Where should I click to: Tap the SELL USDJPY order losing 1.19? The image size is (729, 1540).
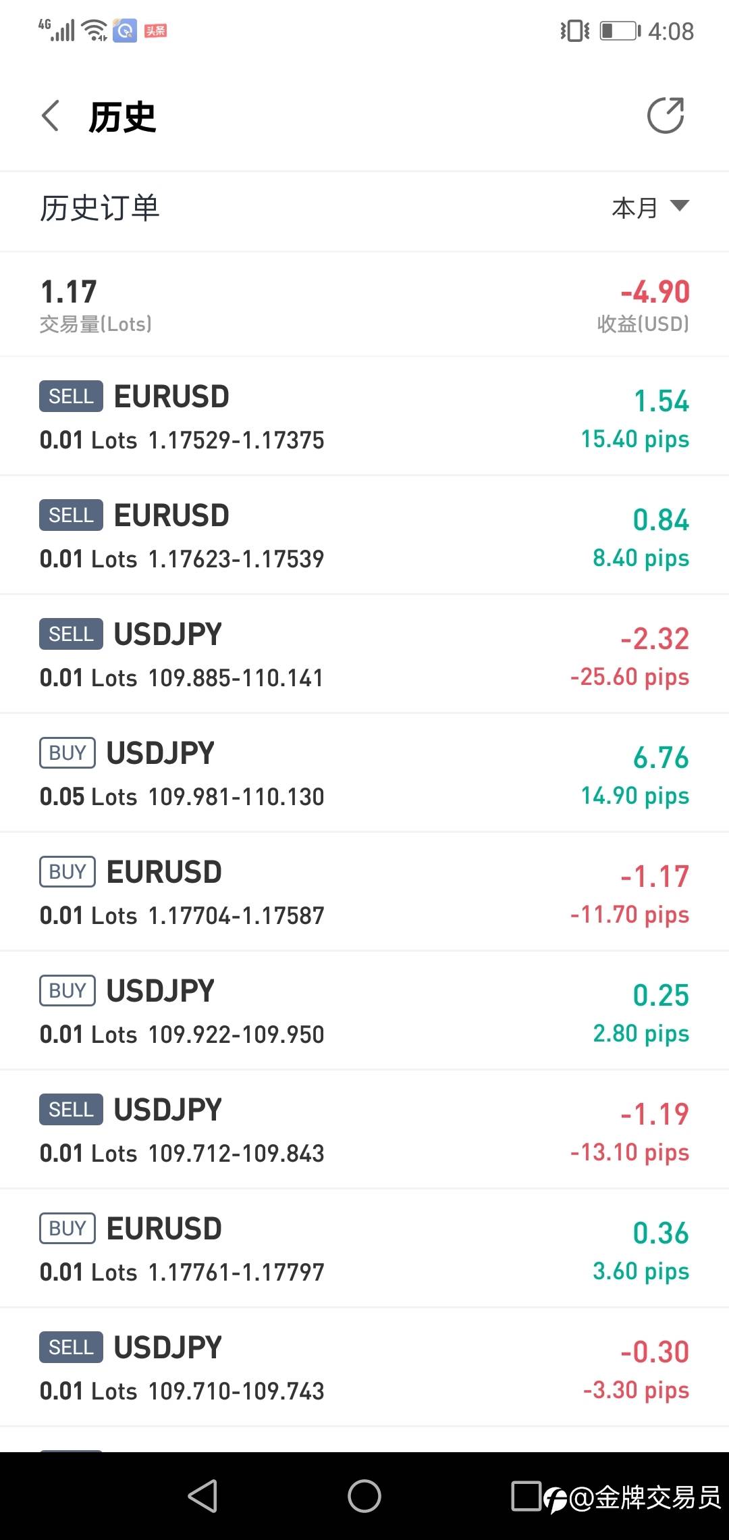(364, 1130)
